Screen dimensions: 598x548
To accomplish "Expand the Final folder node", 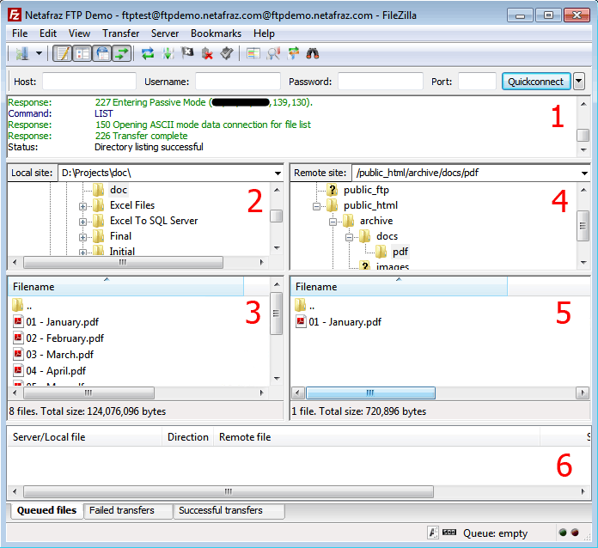I will coord(82,237).
